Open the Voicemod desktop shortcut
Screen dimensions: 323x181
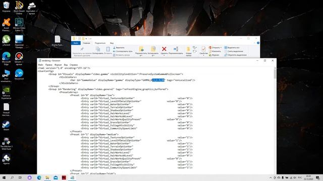pyautogui.click(x=19, y=74)
